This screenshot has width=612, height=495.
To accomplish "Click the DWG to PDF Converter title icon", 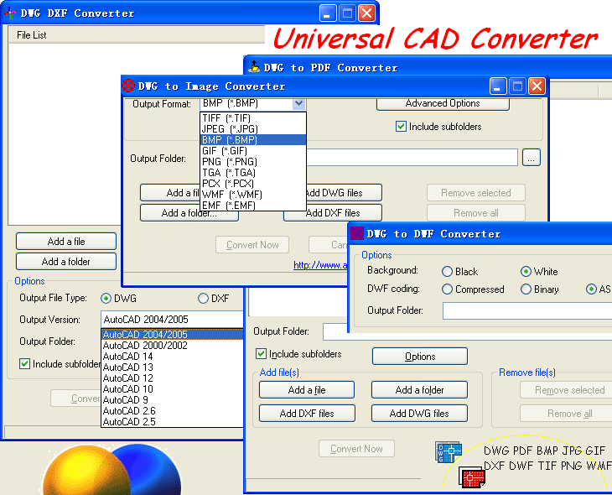I will coord(254,67).
